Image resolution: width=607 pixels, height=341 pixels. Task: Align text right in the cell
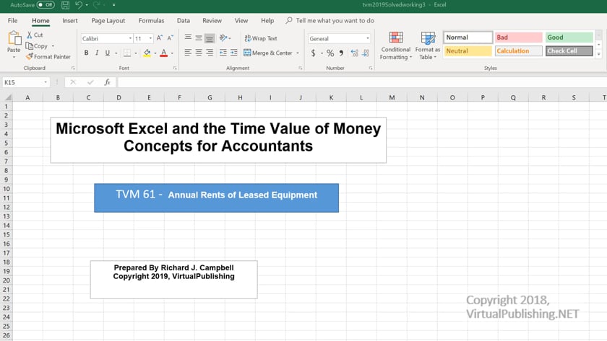[210, 53]
